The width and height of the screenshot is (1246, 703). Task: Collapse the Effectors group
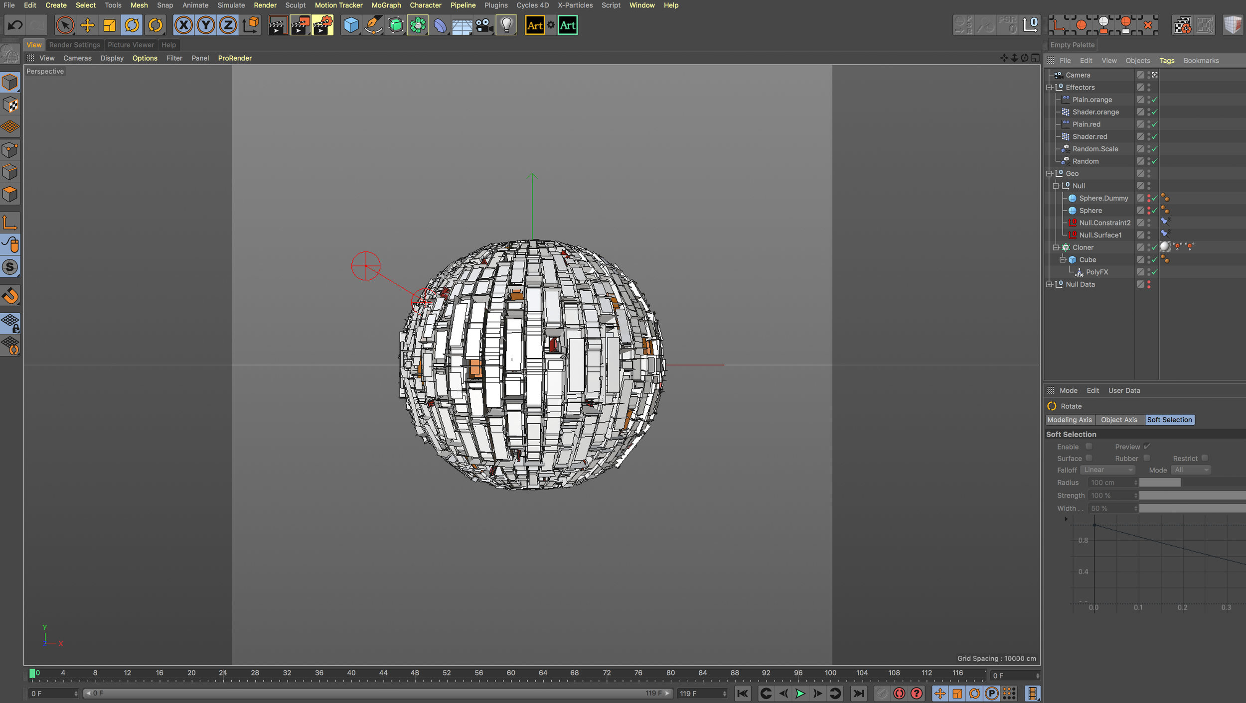coord(1049,87)
